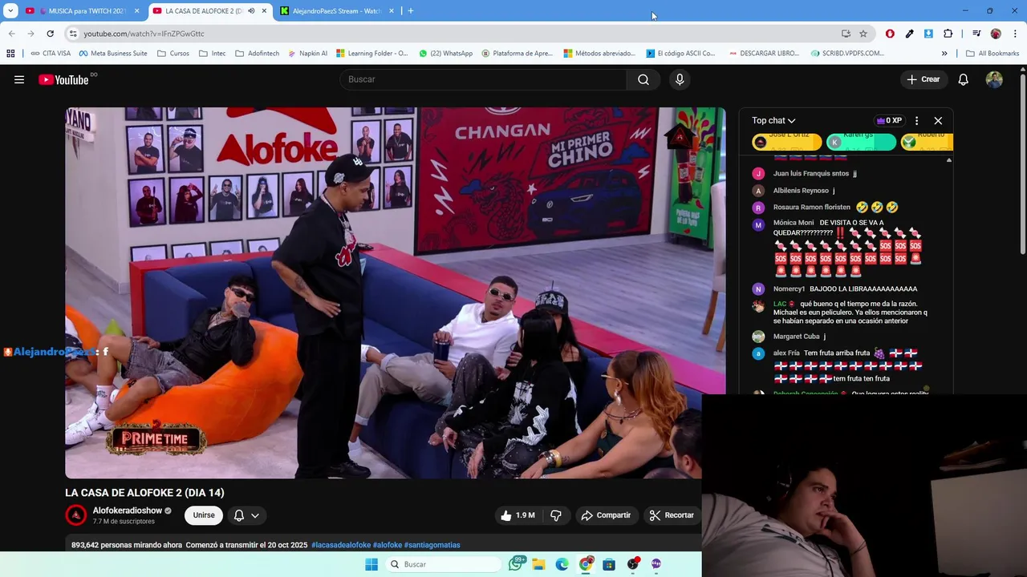
Task: Open the Chrome apps grid shortcut
Action: pos(10,54)
